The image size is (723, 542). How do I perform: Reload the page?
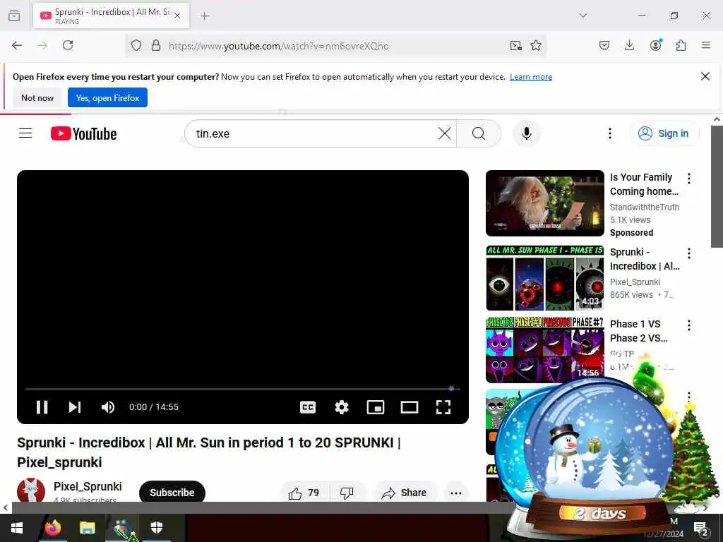coord(68,45)
